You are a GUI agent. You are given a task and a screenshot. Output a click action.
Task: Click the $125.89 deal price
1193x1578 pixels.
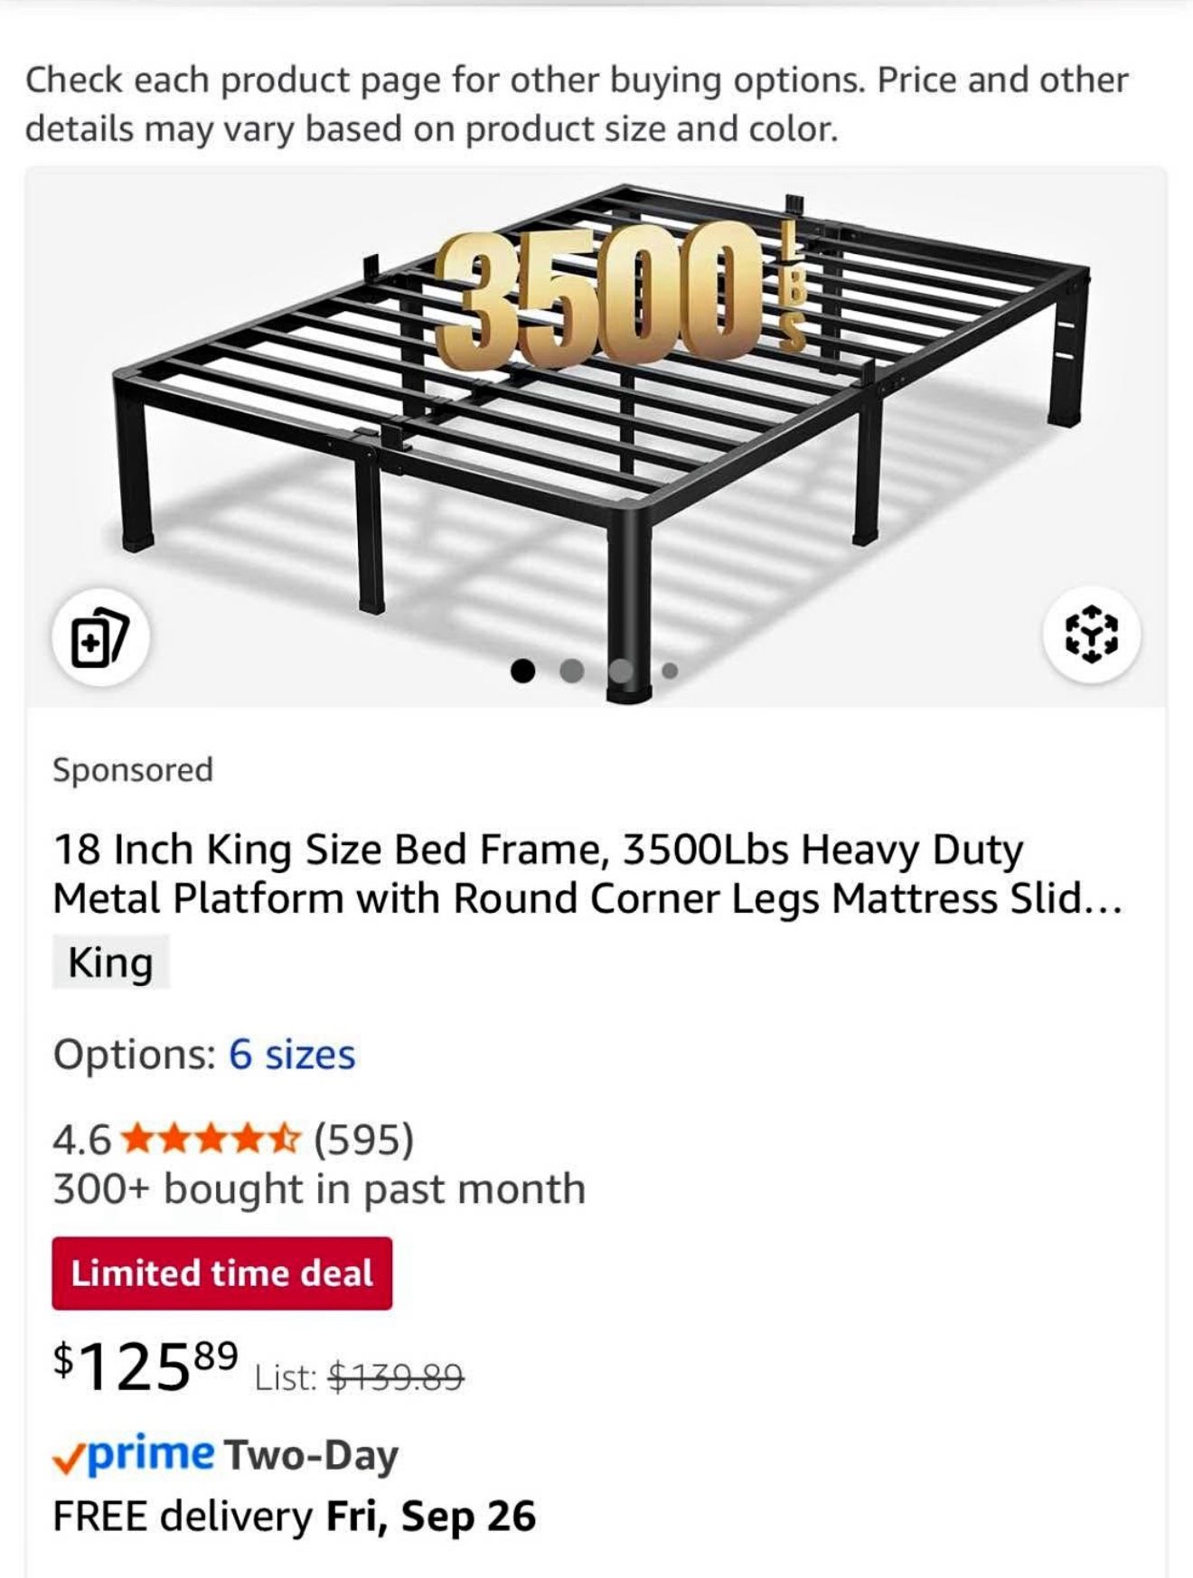pos(146,1367)
